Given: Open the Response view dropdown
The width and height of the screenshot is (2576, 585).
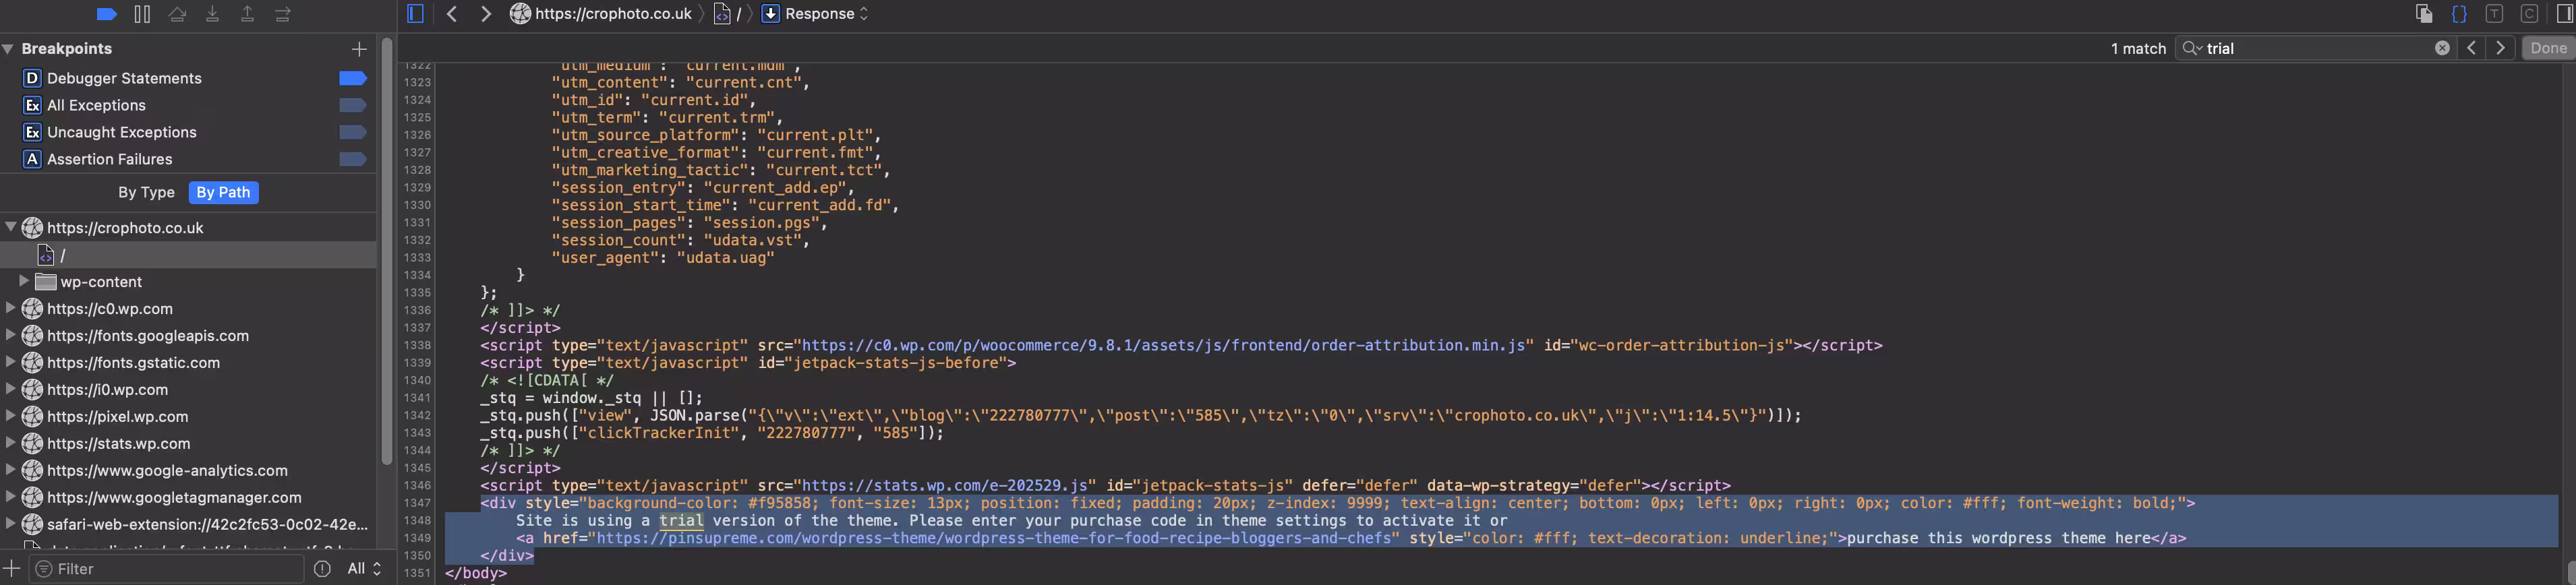Looking at the screenshot, I should 815,14.
